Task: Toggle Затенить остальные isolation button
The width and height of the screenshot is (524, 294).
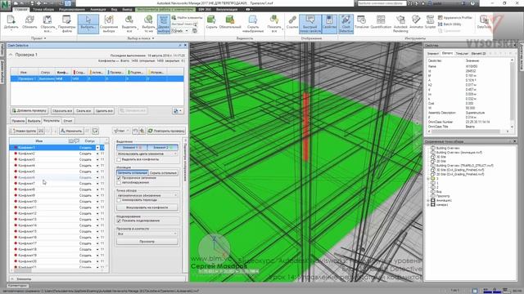Action: 132,173
